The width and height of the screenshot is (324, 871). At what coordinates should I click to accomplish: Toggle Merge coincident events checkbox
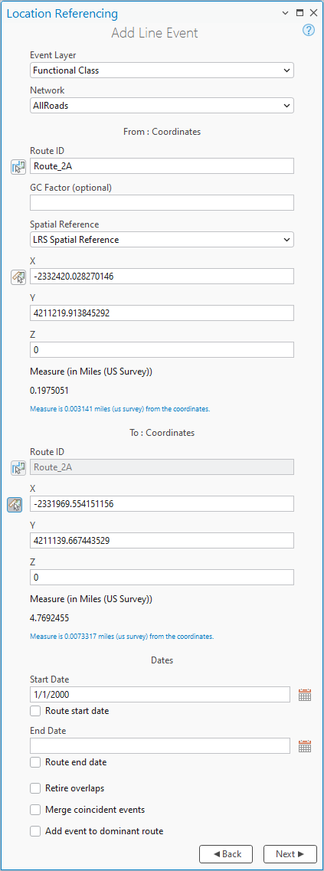tap(35, 810)
